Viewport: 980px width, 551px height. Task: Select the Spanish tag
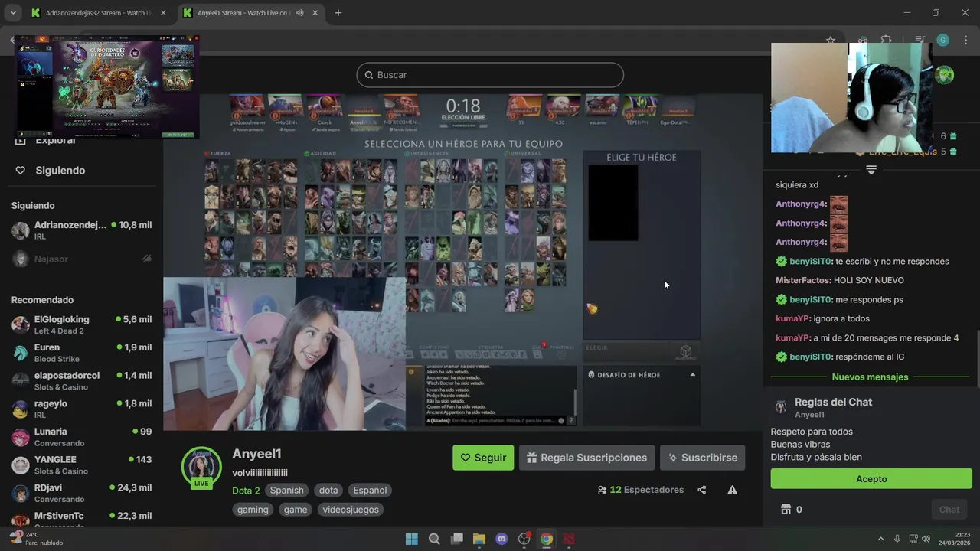[287, 491]
